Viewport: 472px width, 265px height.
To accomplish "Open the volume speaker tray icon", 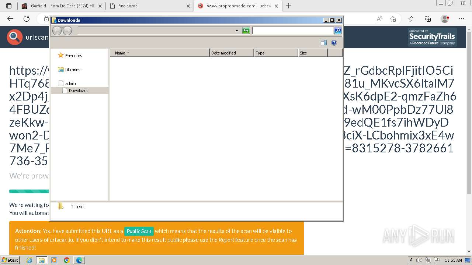I will point(419,260).
